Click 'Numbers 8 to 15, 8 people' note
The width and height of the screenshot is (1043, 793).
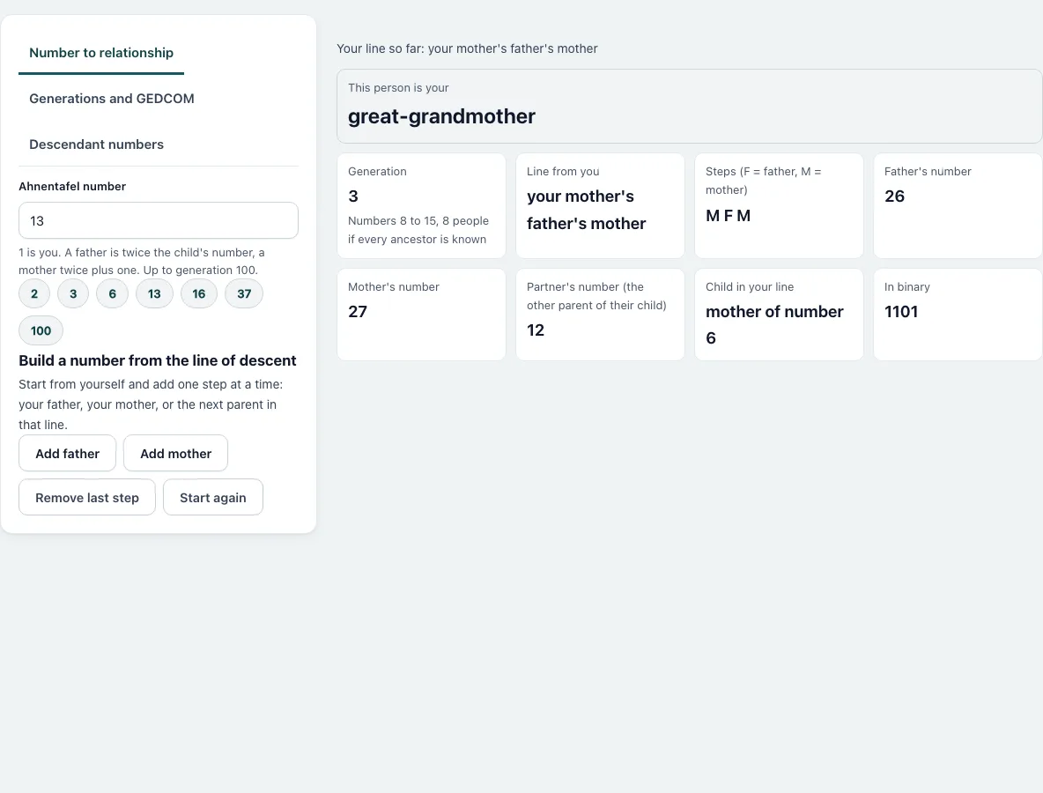[418, 230]
